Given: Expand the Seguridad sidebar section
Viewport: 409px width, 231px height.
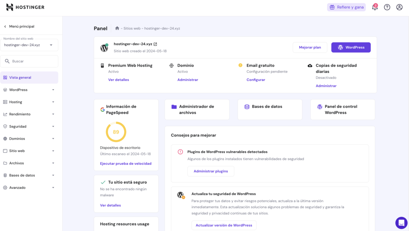Looking at the screenshot, I should [30, 126].
